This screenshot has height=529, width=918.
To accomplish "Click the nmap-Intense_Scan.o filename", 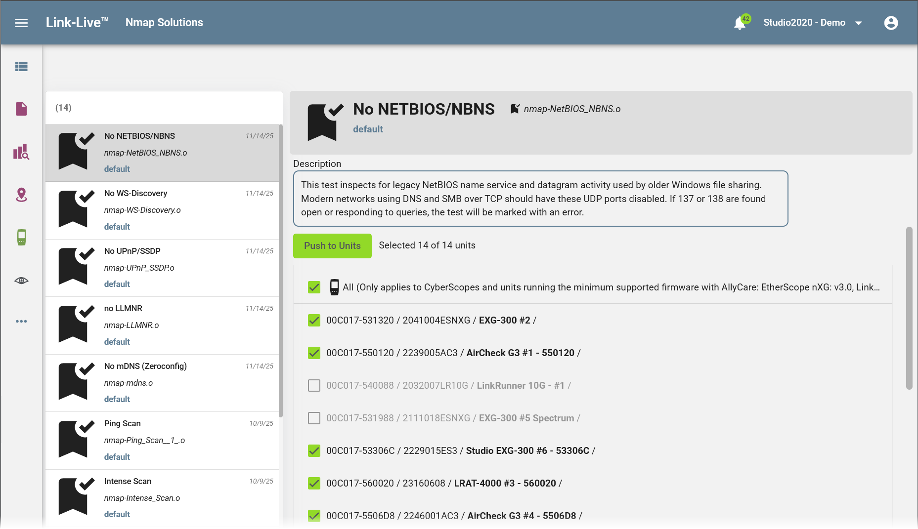I will click(142, 498).
